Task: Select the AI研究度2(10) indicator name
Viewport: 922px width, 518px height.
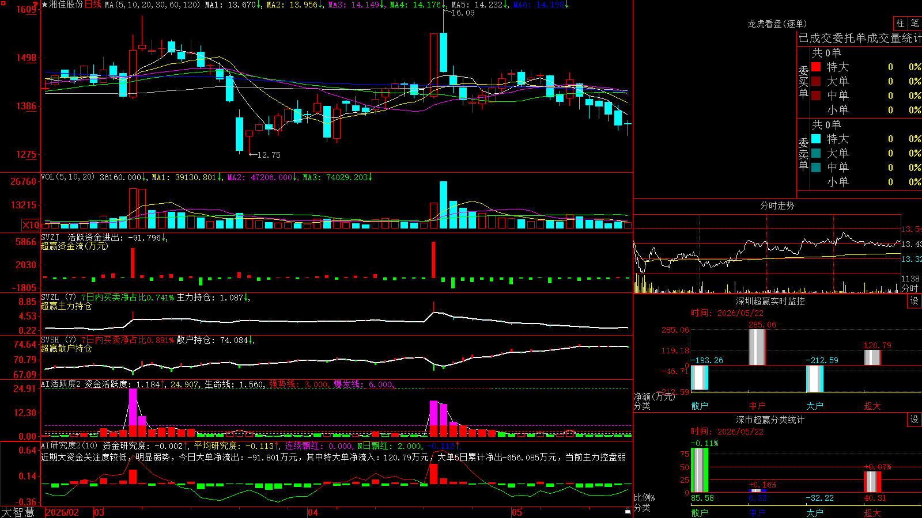Action: (69, 445)
